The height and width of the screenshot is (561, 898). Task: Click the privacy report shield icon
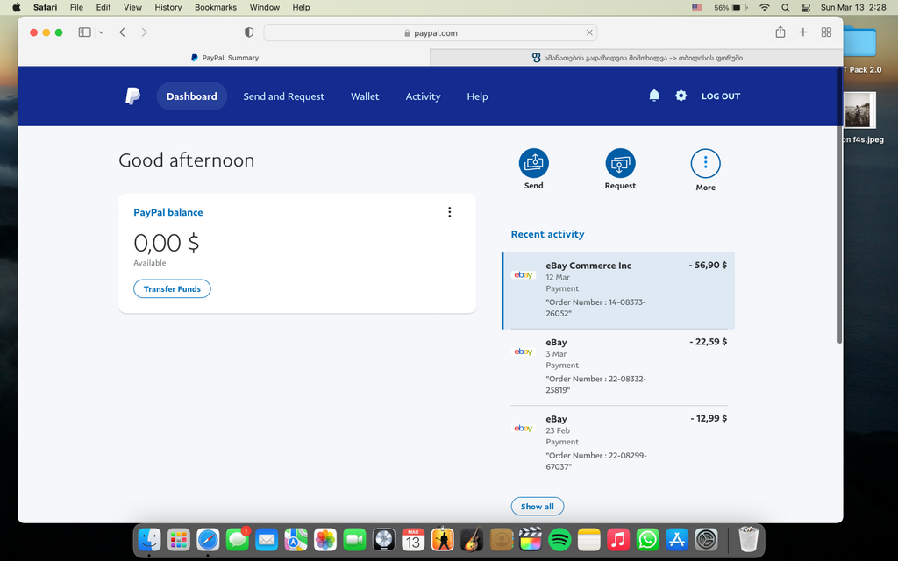coord(249,32)
